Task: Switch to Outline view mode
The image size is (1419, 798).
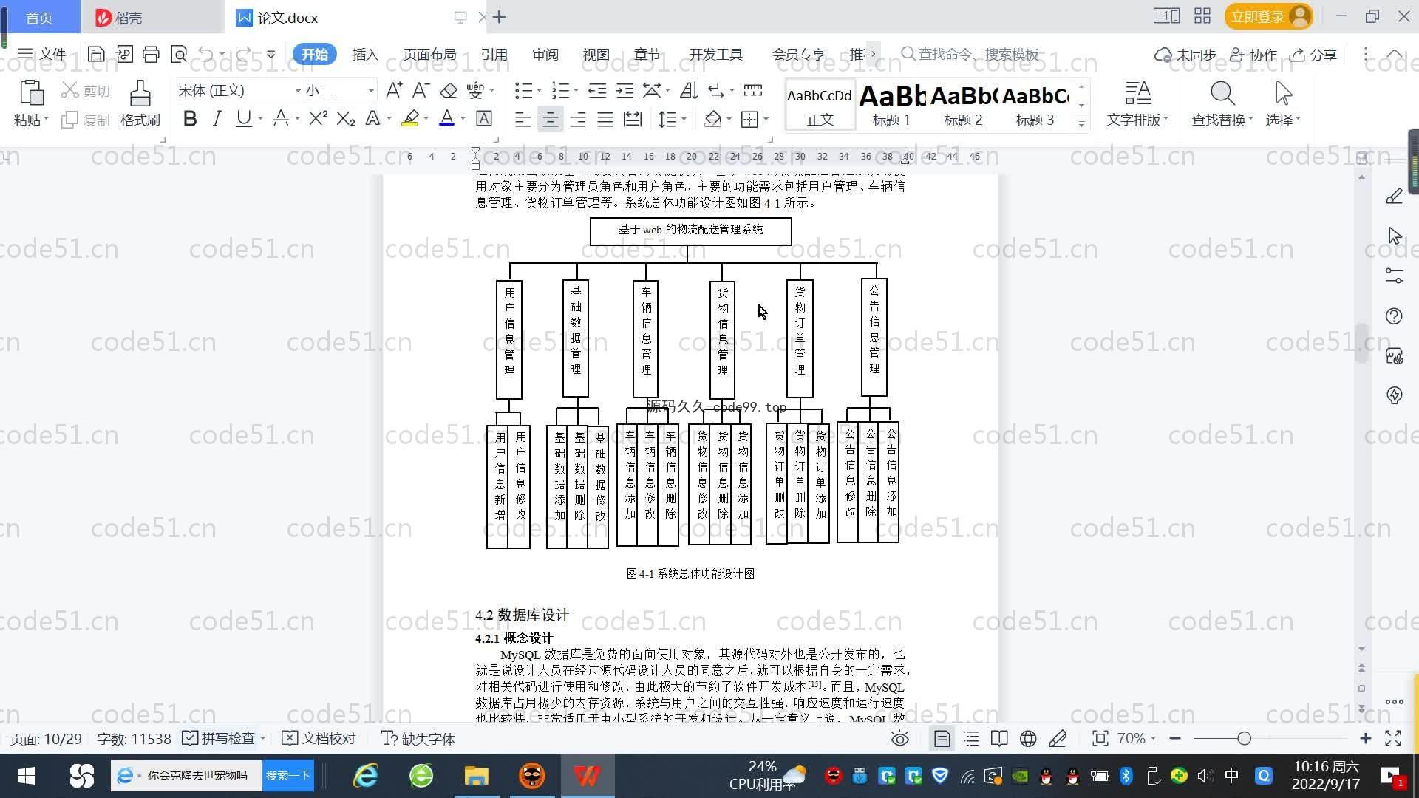Action: 971,738
